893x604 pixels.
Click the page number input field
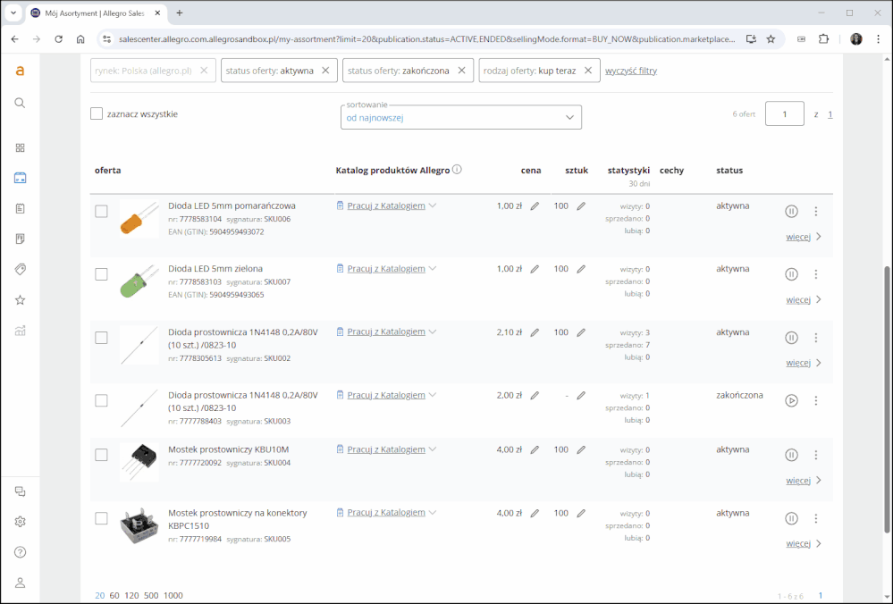click(785, 113)
